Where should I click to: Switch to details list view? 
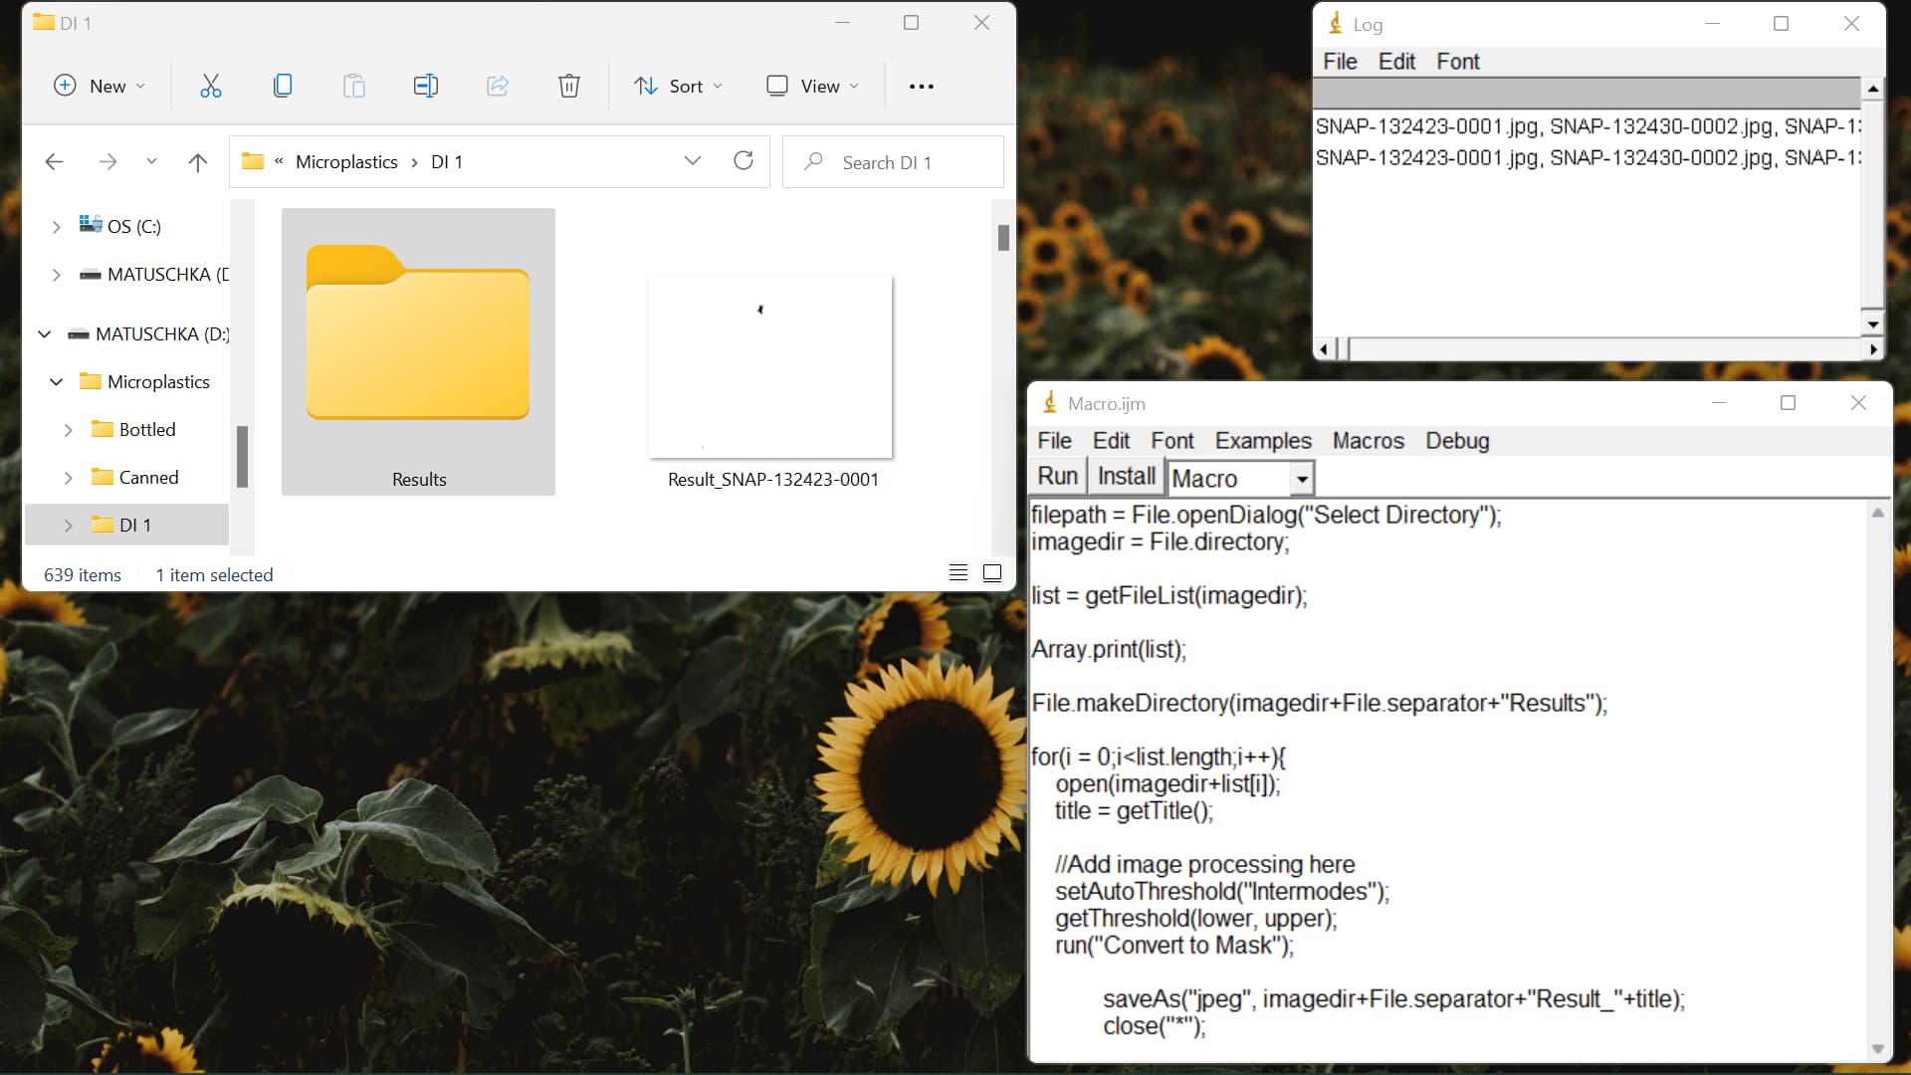pyautogui.click(x=957, y=572)
